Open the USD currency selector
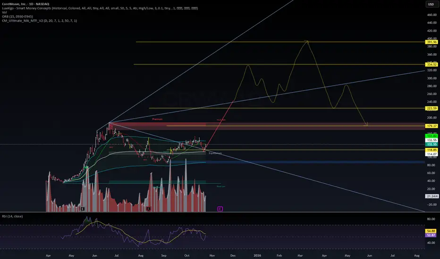440x259 pixels. click(431, 4)
